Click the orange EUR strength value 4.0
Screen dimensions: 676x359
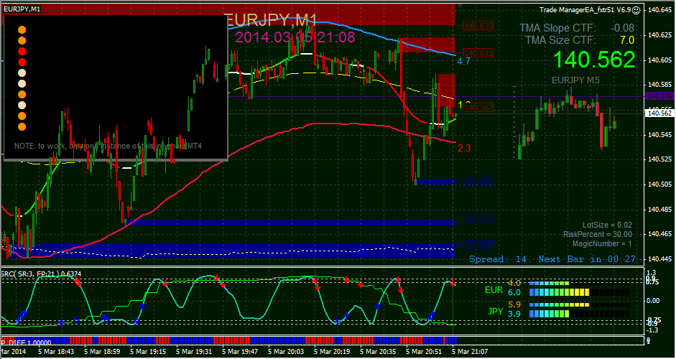pos(515,284)
